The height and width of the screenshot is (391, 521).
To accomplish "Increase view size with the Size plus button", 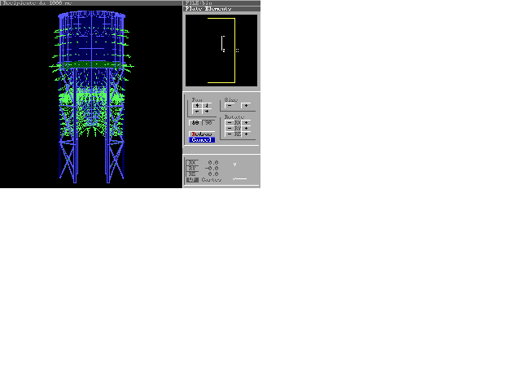I will click(x=246, y=105).
